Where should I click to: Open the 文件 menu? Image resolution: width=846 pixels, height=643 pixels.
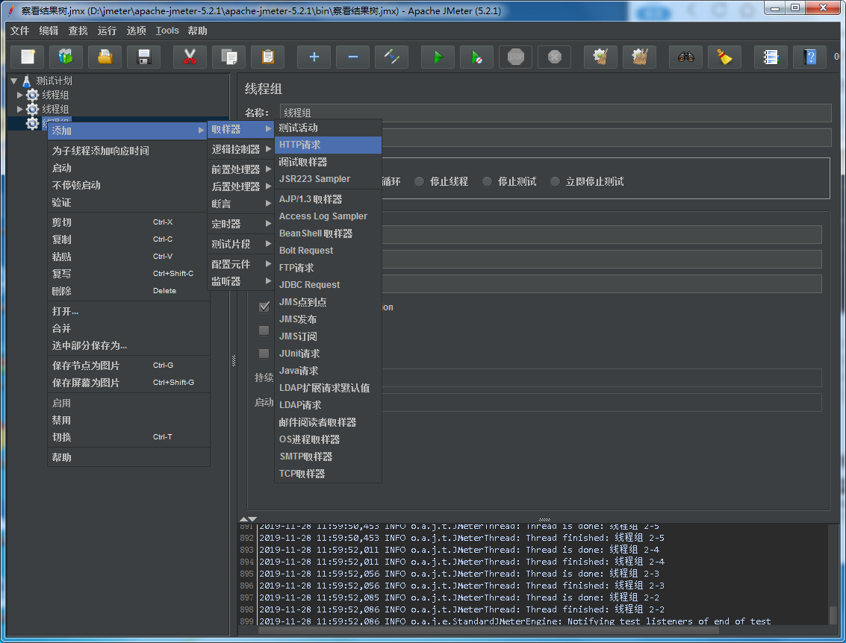20,31
